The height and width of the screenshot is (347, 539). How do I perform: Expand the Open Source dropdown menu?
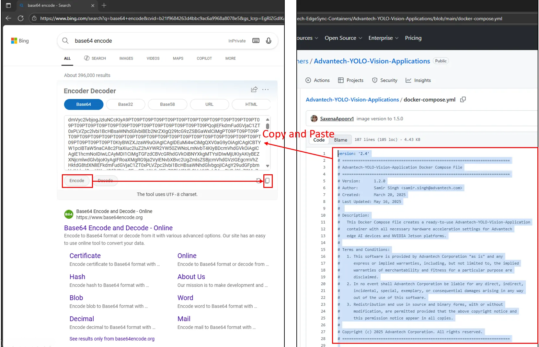343,38
